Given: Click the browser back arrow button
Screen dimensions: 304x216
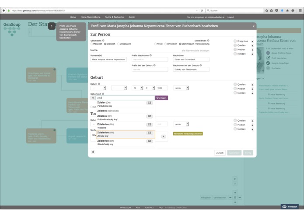Looking at the screenshot, I should [4, 10].
